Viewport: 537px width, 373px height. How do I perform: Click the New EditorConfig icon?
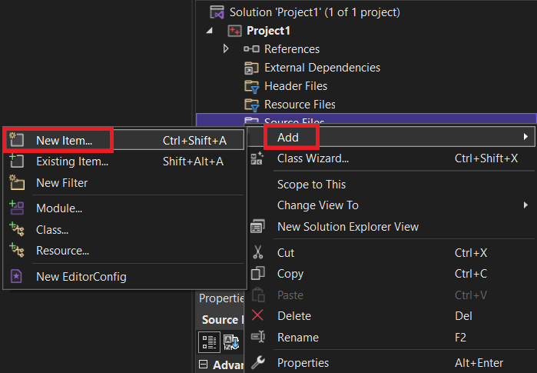pyautogui.click(x=17, y=276)
